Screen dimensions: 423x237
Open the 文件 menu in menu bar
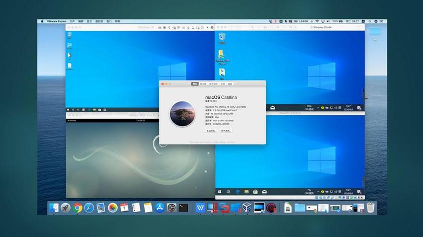click(x=72, y=21)
